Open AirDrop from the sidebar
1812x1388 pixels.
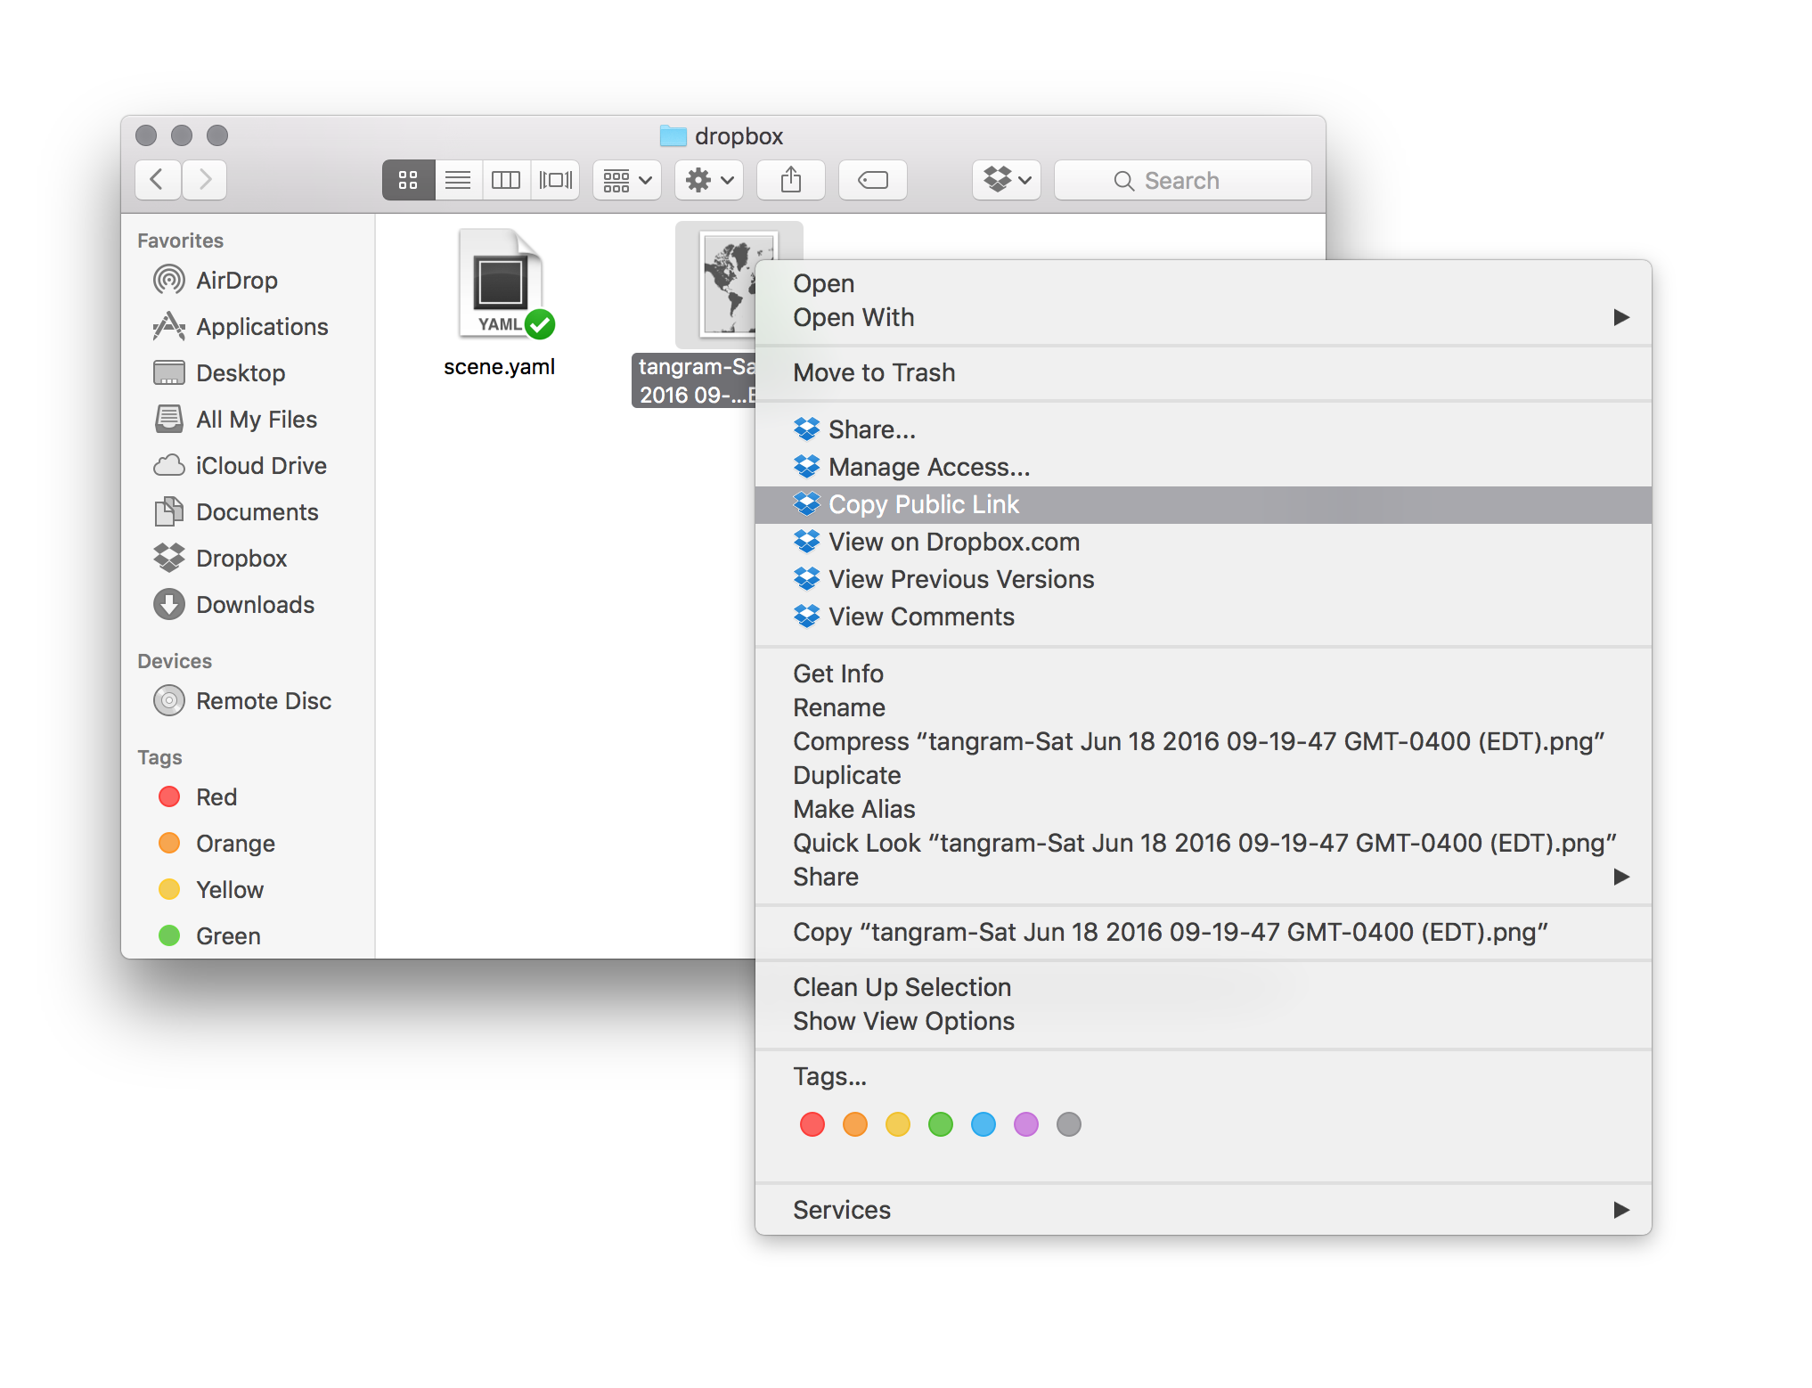point(236,281)
